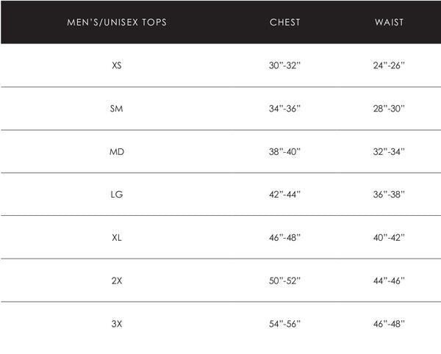Click the 54"-56" chest measurement
Screen dimensions: 441x354
pyautogui.click(x=285, y=323)
